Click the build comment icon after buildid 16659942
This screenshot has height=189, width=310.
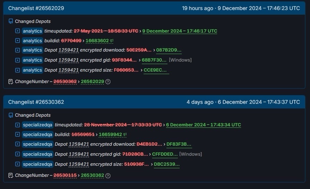125,135
